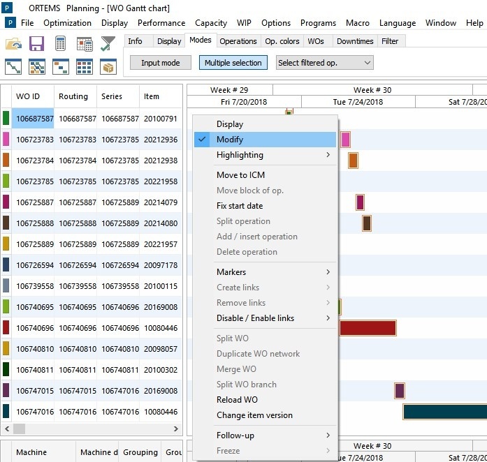
Task: Click the Tue 7/24/2018 date header
Action: tap(358, 102)
